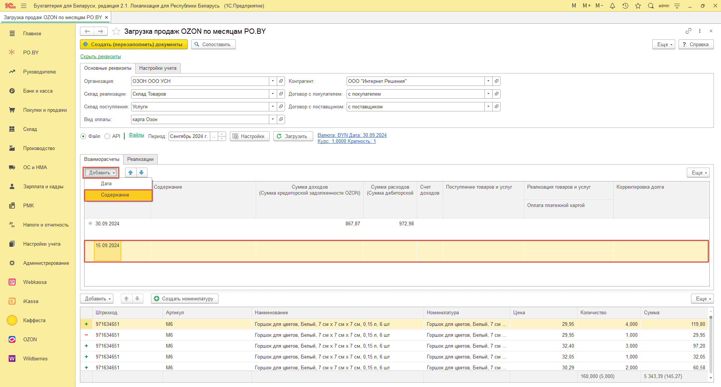
Task: Close the Загрузка продаж OZON tab
Action: coord(106,17)
